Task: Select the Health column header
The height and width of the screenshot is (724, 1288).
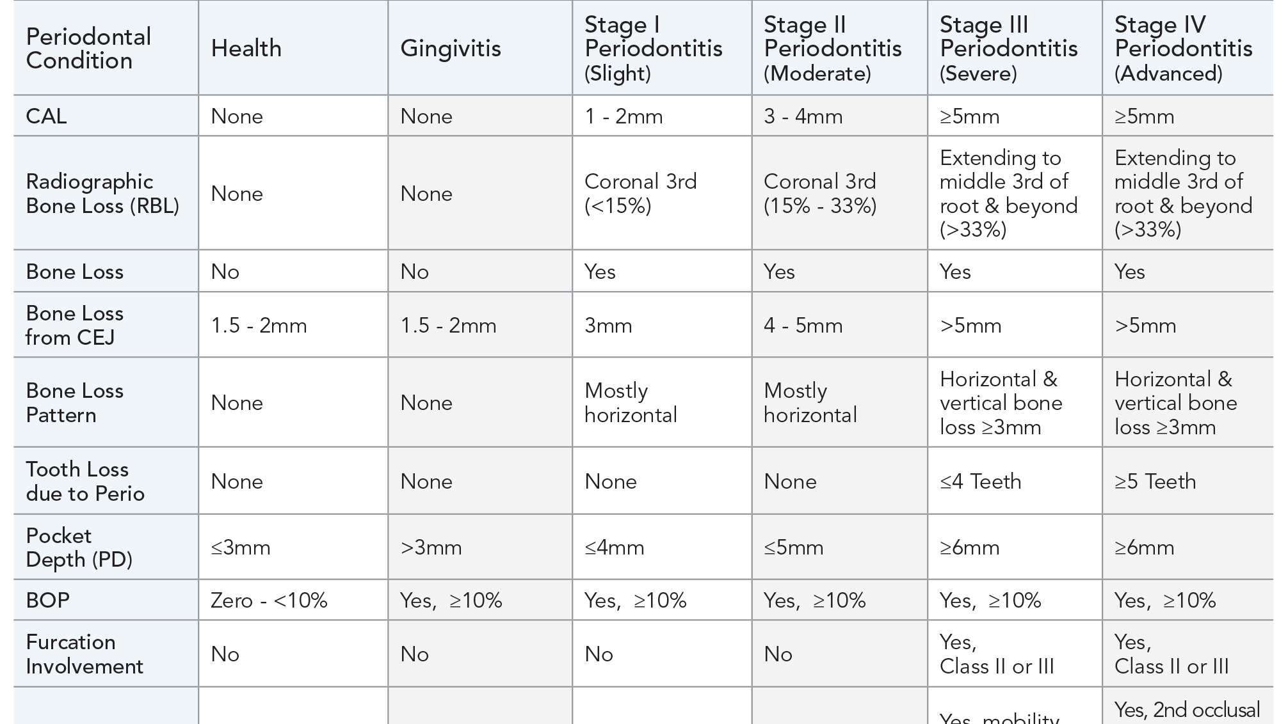Action: [x=246, y=49]
